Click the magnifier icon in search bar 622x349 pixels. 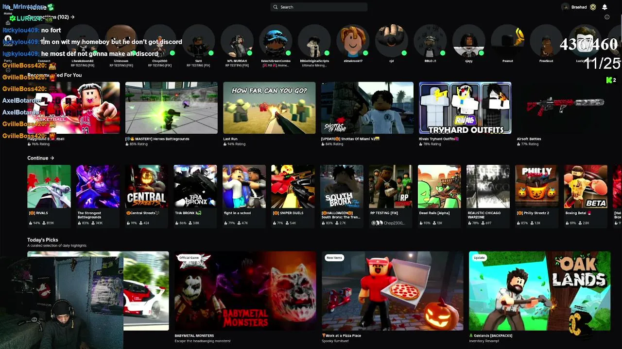point(276,7)
